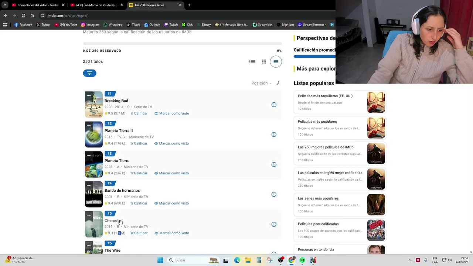
Task: Add Breaking Bad to watchlist
Action: click(x=89, y=96)
